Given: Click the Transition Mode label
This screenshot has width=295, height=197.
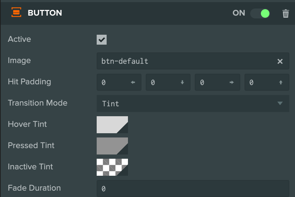Looking at the screenshot, I should [x=38, y=103].
